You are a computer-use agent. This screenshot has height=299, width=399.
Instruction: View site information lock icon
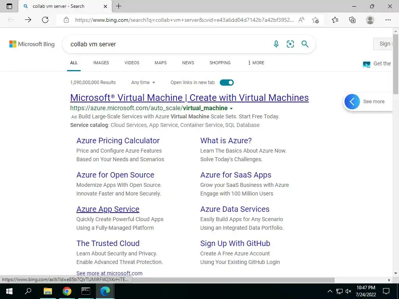(66, 20)
